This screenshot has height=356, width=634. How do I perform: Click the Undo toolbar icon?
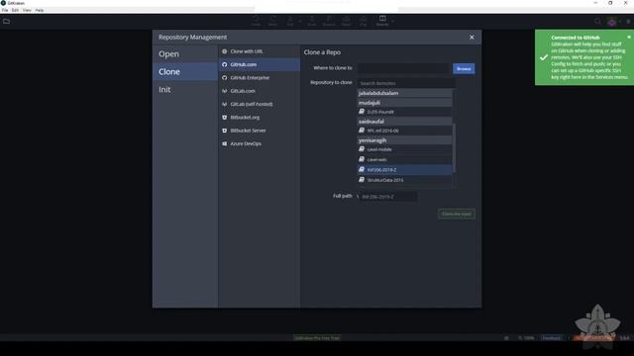(256, 21)
